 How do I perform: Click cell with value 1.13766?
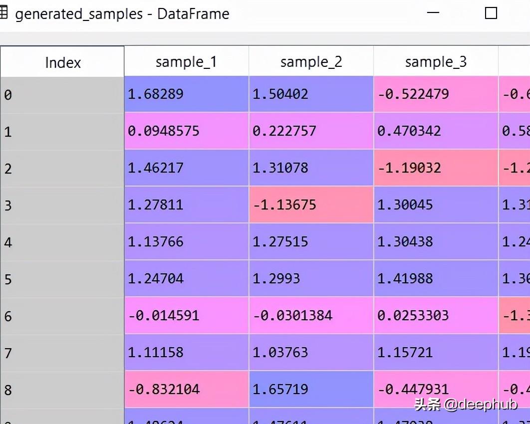point(186,241)
